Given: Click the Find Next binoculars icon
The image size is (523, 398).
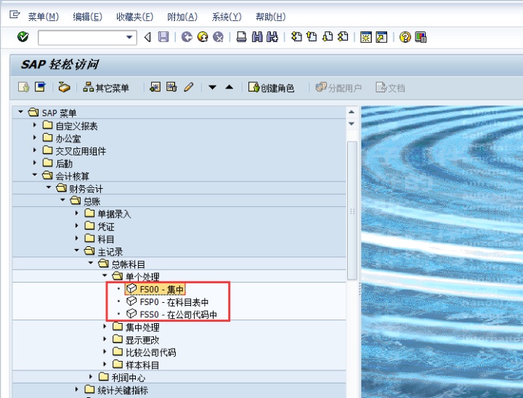Looking at the screenshot, I should (272, 37).
